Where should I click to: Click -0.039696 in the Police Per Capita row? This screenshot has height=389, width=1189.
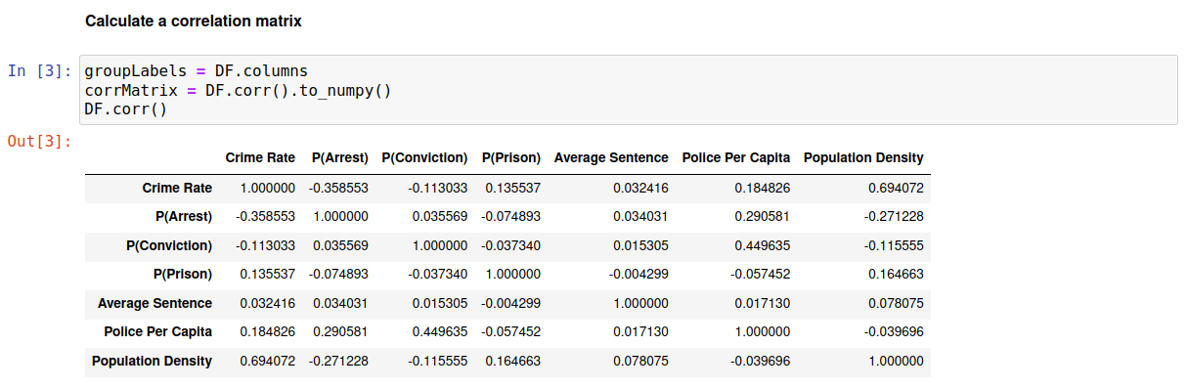894,332
